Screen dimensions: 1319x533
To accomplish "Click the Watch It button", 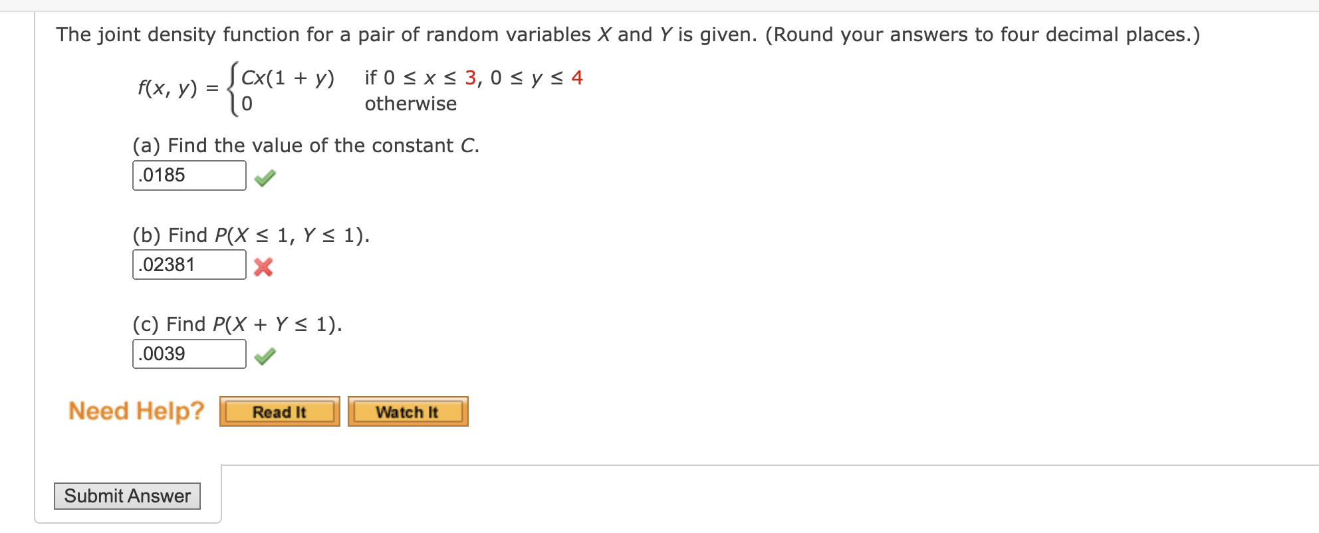I will point(408,411).
